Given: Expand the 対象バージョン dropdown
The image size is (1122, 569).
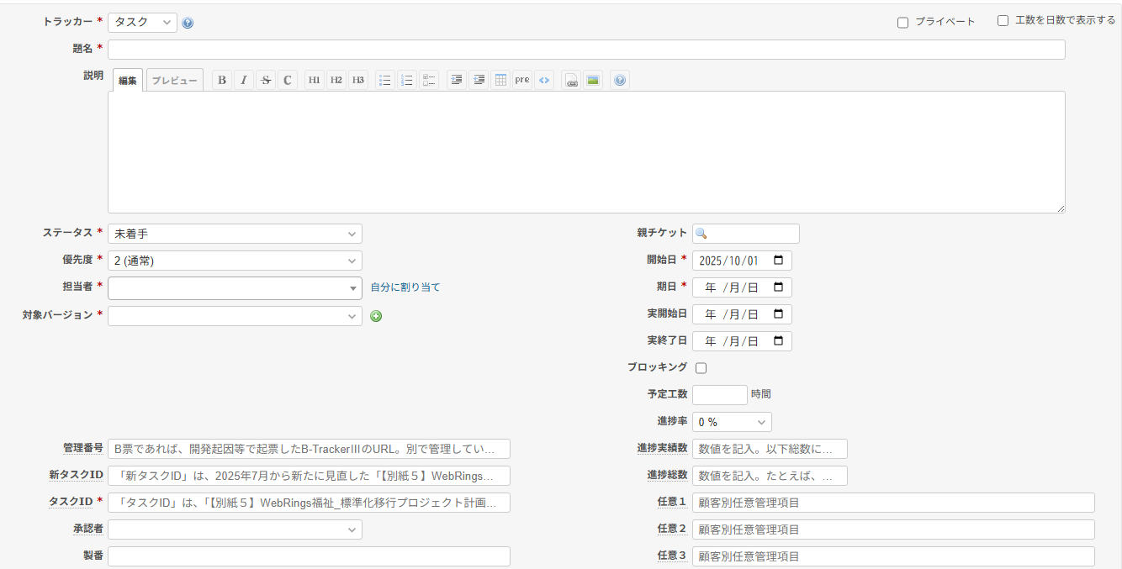Looking at the screenshot, I should [x=235, y=316].
